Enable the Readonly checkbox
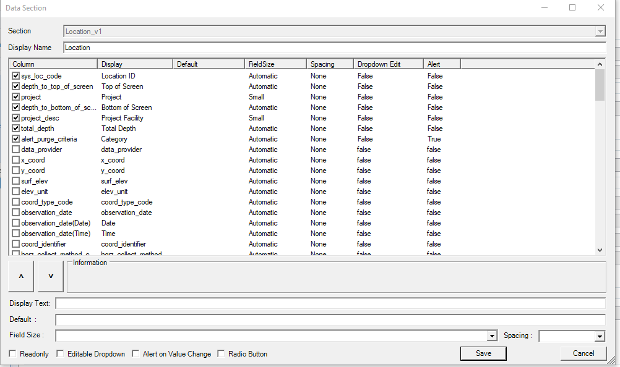Screen dimensions: 620x367 (x=12, y=353)
